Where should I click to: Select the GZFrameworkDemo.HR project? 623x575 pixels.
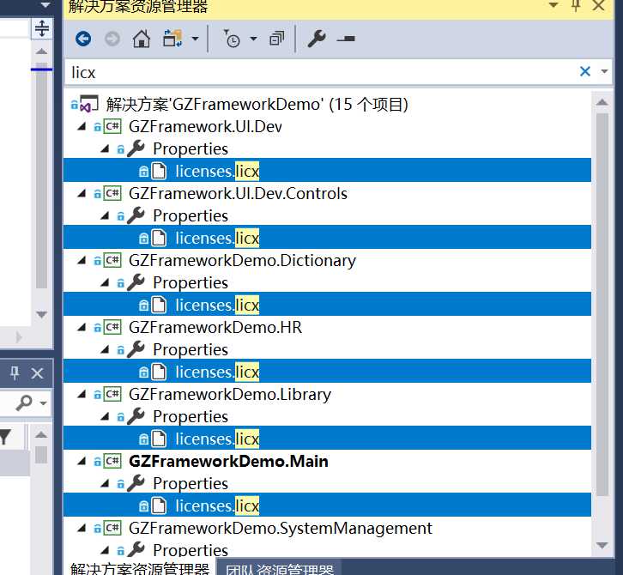(215, 328)
